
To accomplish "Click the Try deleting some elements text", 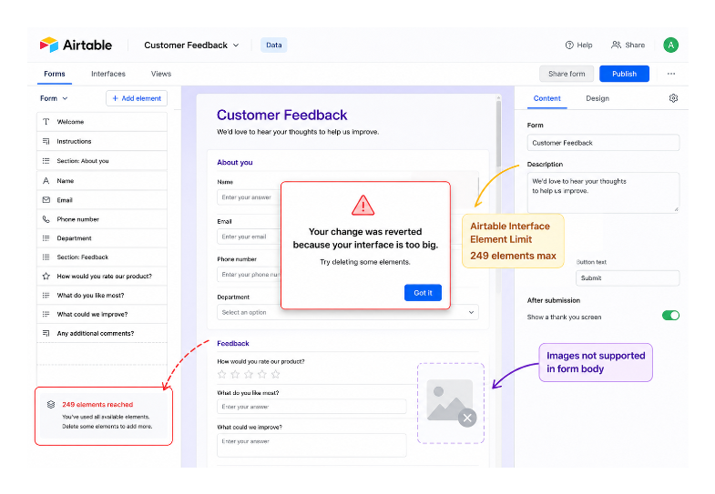I will (x=365, y=262).
